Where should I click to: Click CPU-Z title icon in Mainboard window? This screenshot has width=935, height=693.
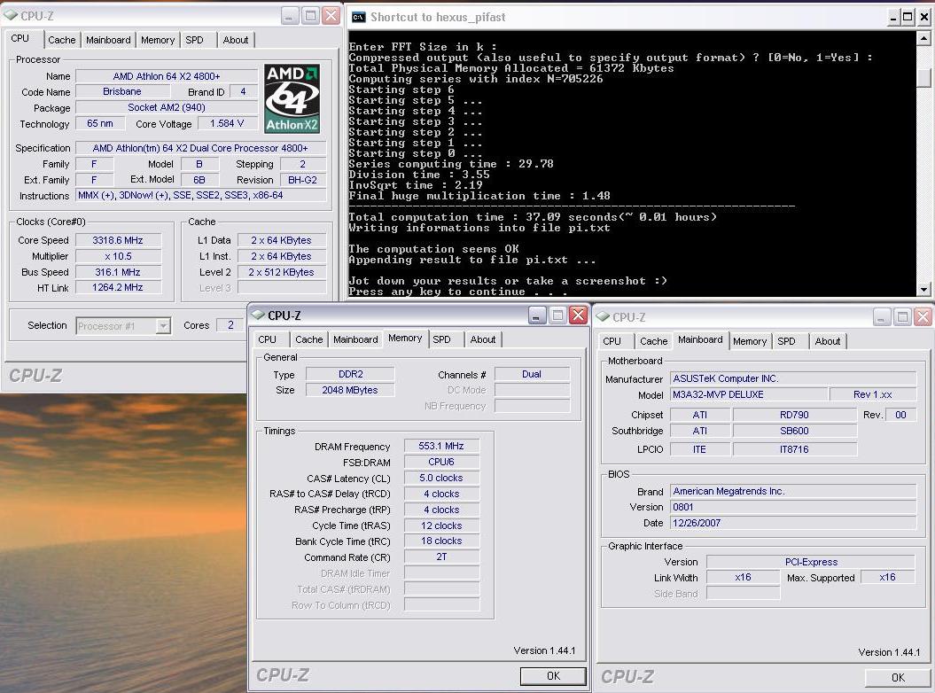pos(603,316)
